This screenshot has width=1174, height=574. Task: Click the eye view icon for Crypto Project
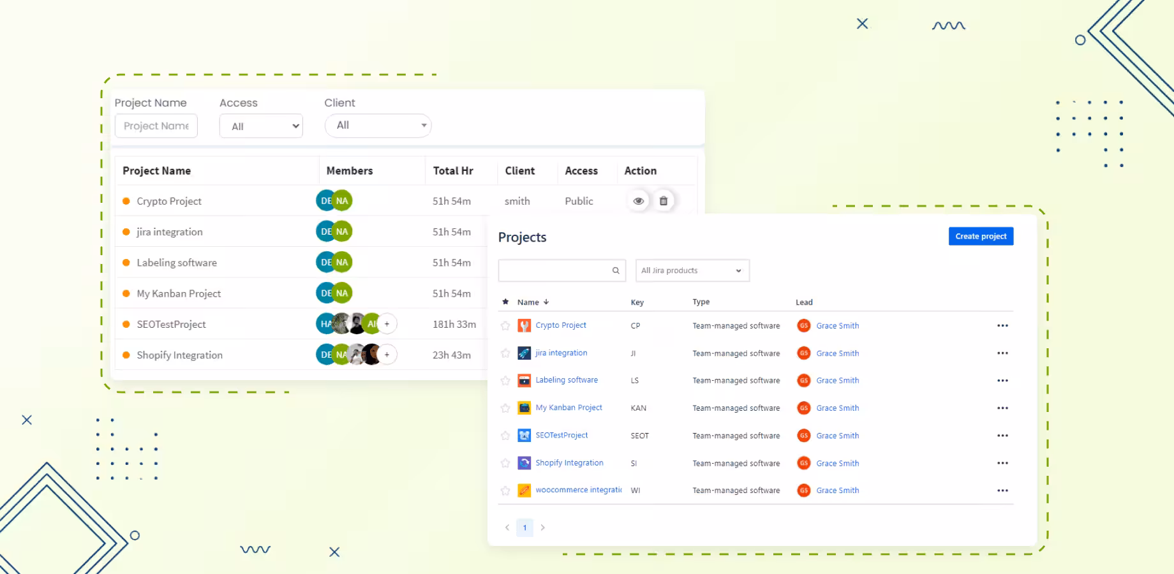pyautogui.click(x=638, y=201)
